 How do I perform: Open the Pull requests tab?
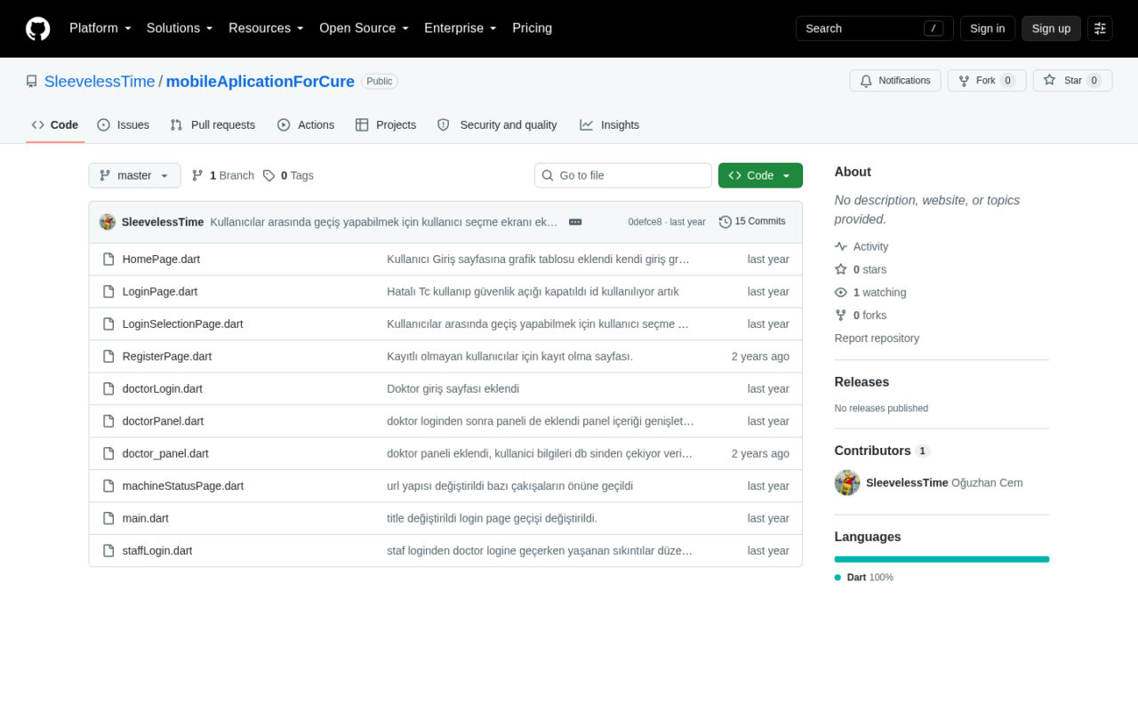click(x=212, y=125)
